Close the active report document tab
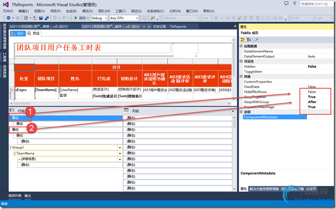This screenshot has width=336, height=209. [x=149, y=27]
